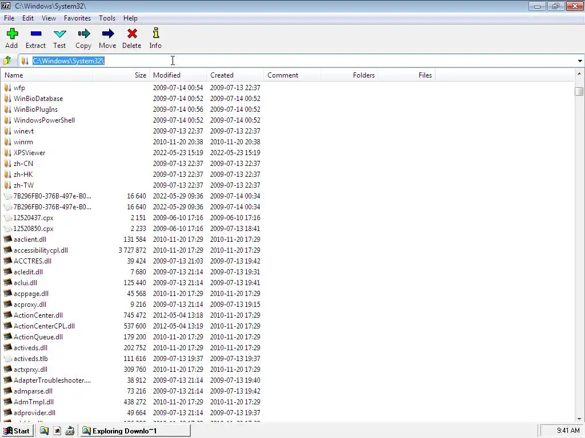Viewport: 585px width, 438px height.
Task: Select the admparse.dll file name
Action: (x=33, y=391)
